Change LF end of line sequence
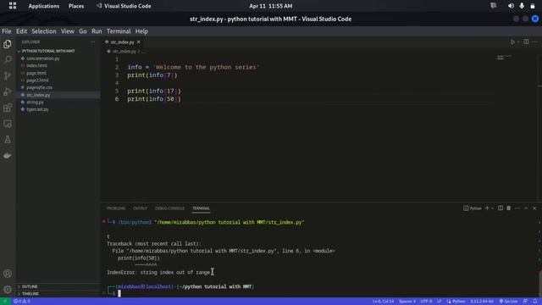The height and width of the screenshot is (305, 542). (439, 302)
